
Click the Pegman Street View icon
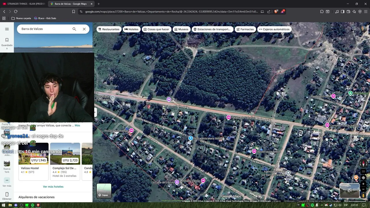click(x=363, y=196)
